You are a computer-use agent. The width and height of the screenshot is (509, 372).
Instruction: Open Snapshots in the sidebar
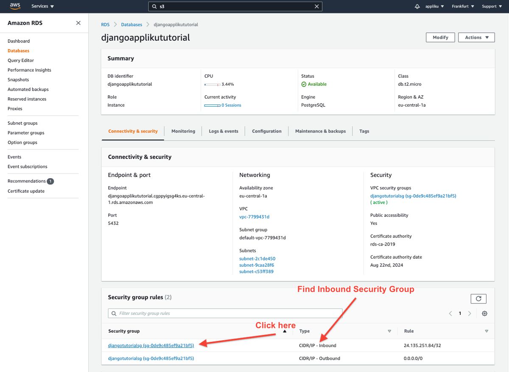tap(18, 80)
